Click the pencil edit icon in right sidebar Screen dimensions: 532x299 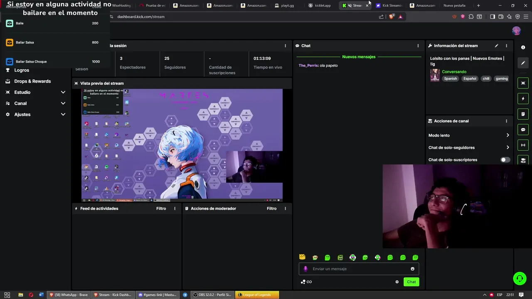[x=523, y=63]
